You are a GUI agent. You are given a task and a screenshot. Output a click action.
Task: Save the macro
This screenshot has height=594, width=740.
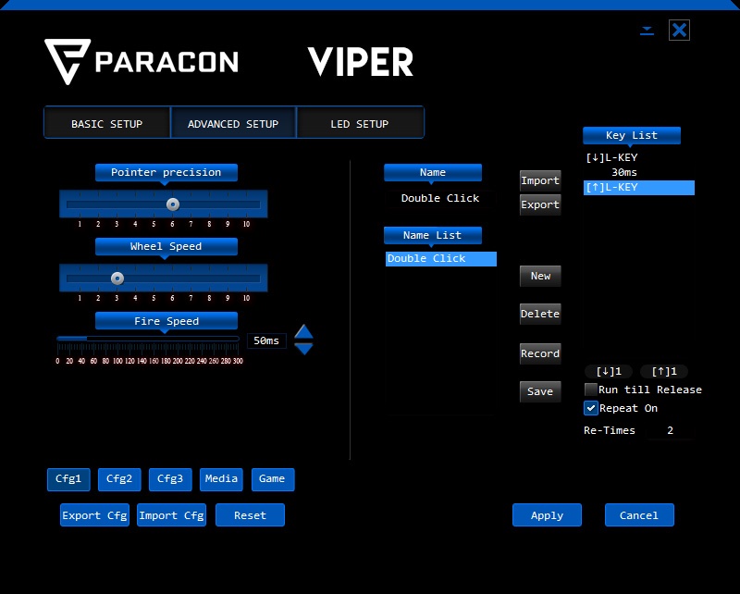540,391
